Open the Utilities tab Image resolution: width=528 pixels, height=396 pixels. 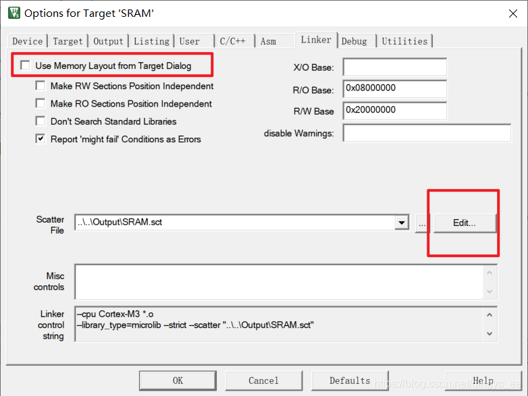click(404, 41)
